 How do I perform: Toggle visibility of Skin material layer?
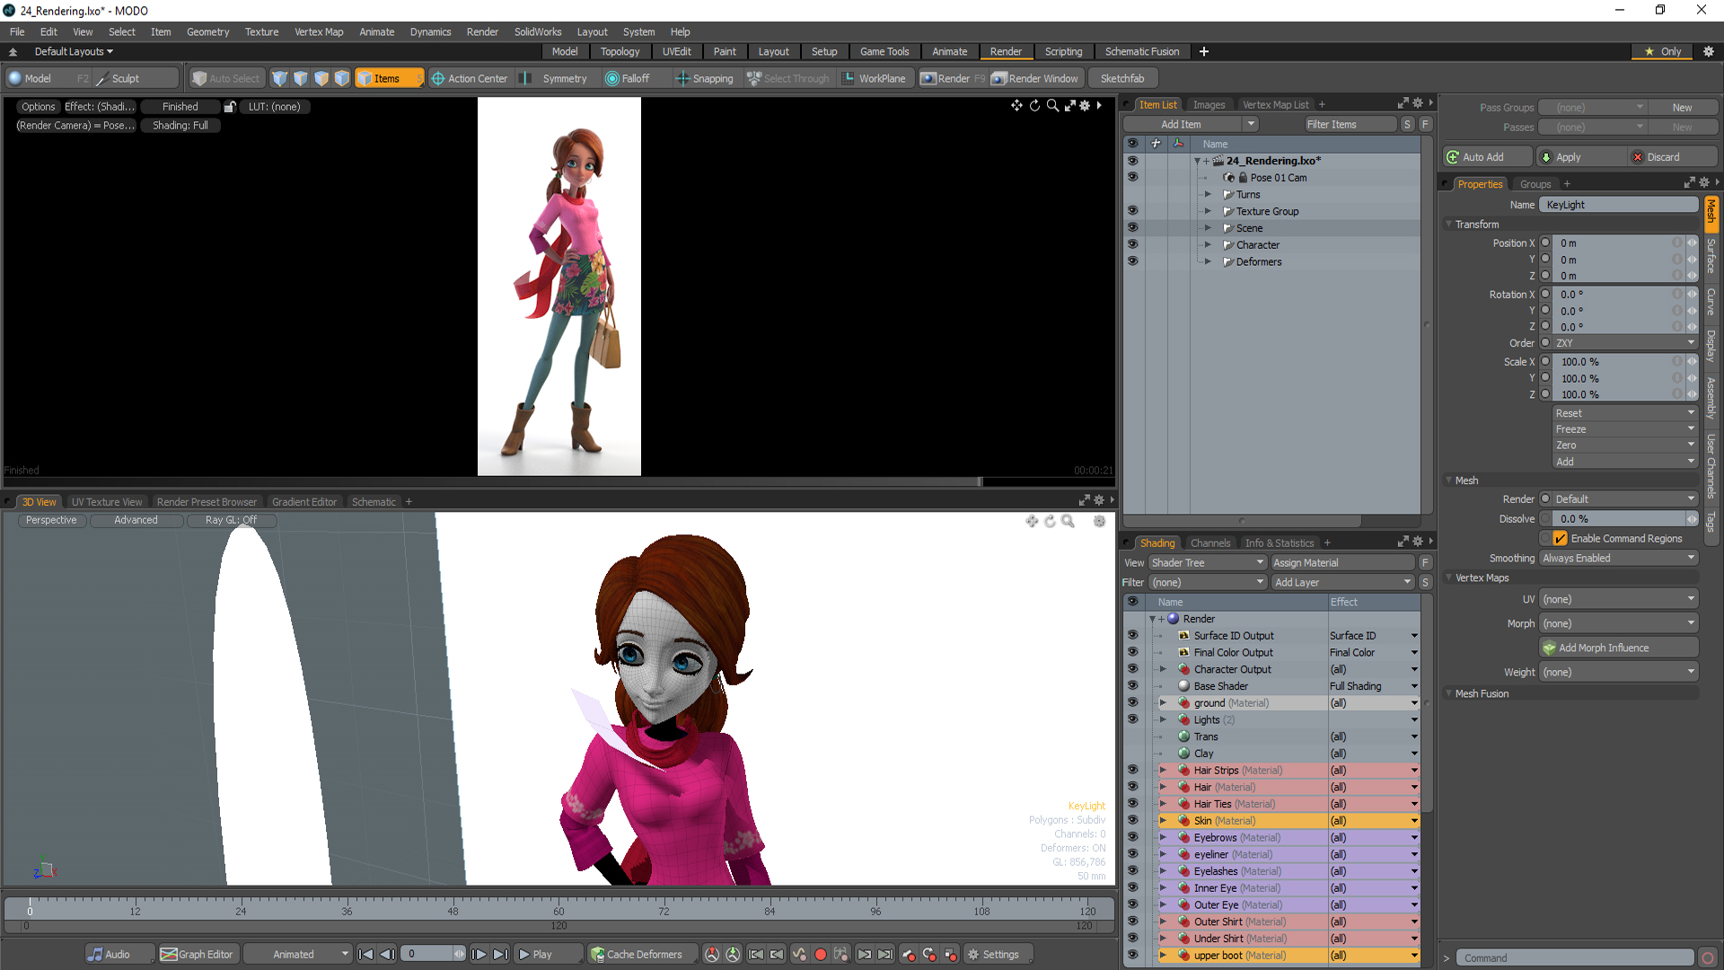click(1132, 821)
